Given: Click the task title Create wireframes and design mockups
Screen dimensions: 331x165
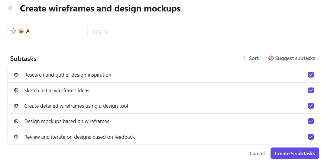Looking at the screenshot, I should pos(100,8).
